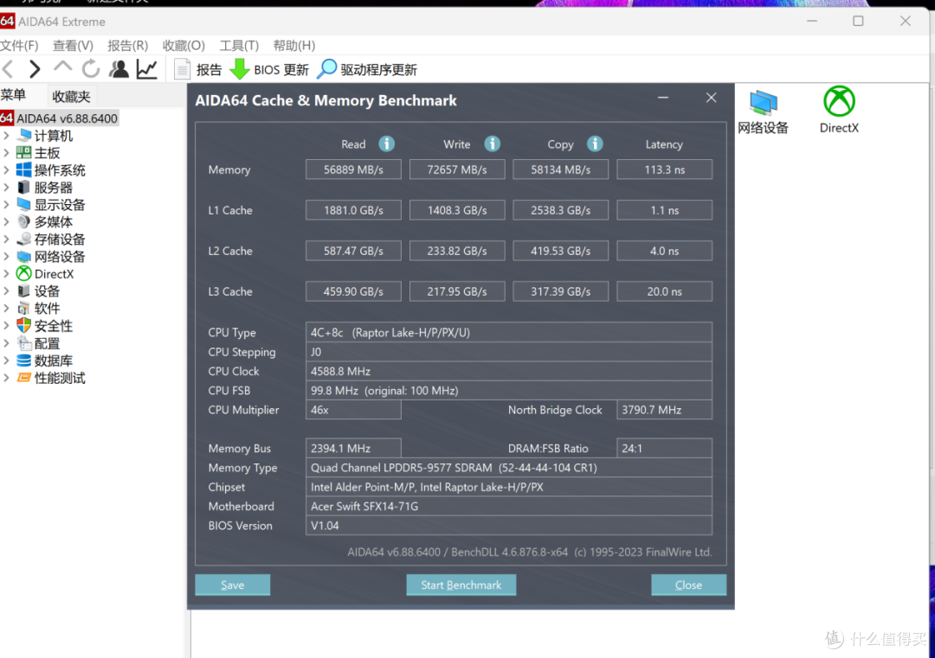The image size is (935, 658).
Task: Expand the 操作系统 tree node
Action: pyautogui.click(x=7, y=170)
